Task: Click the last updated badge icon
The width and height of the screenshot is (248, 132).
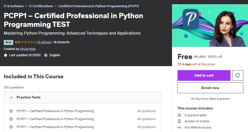Action: [x=5, y=55]
